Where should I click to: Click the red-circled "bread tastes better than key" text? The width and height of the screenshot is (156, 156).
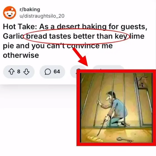click(77, 36)
